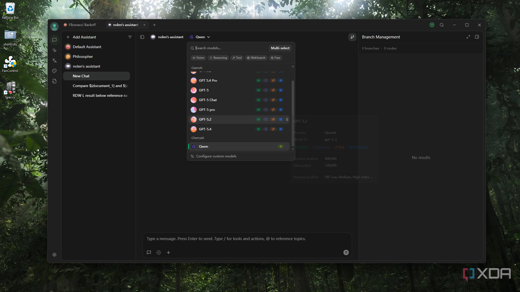Close the nolen's assistant tab
Screen dimensions: 520x292
pyautogui.click(x=144, y=25)
